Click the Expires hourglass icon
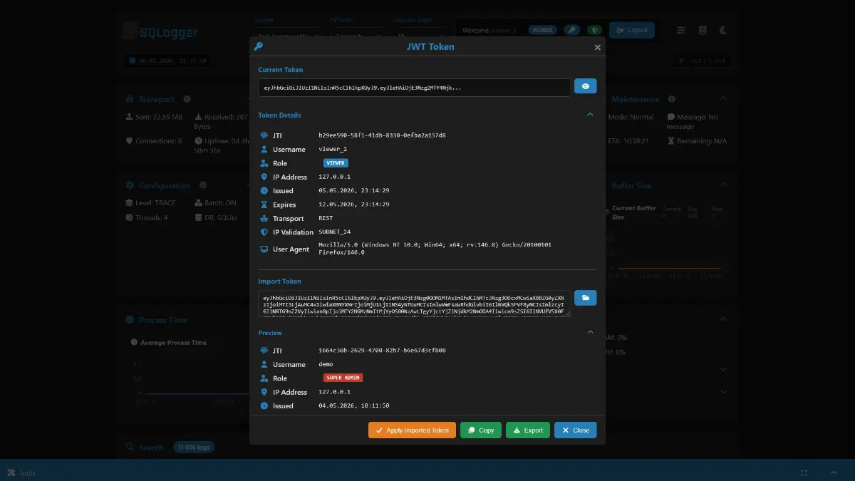855x481 pixels. coord(264,205)
